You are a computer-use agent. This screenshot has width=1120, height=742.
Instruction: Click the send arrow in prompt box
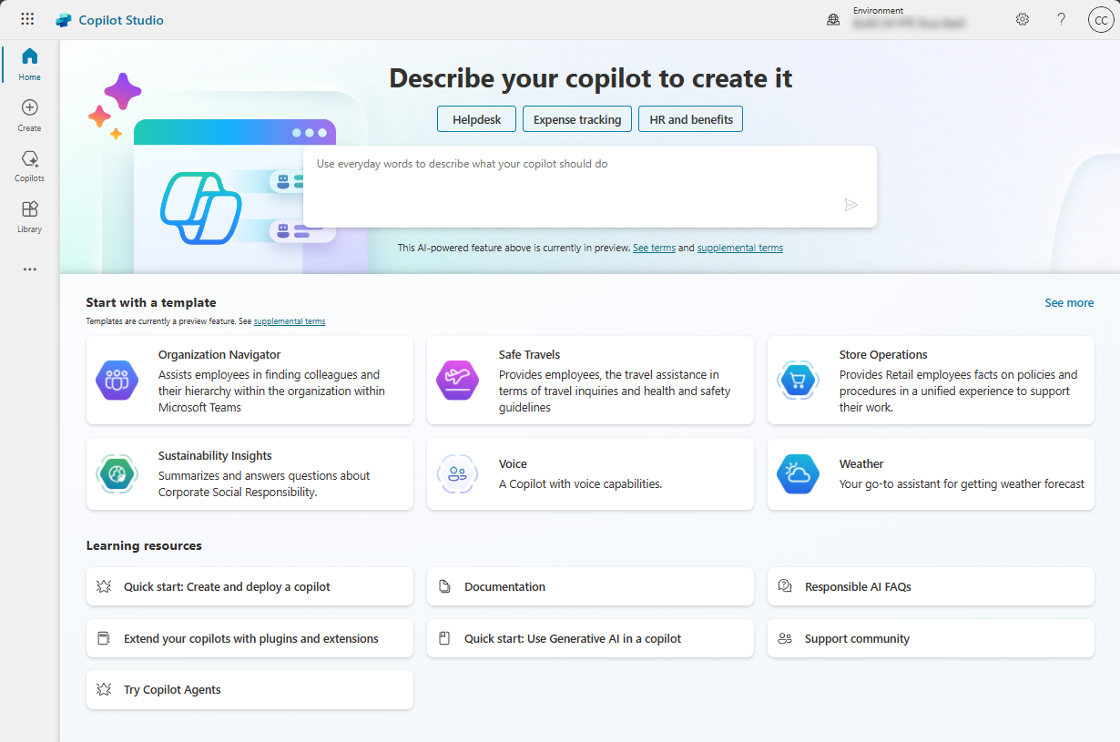pos(851,205)
